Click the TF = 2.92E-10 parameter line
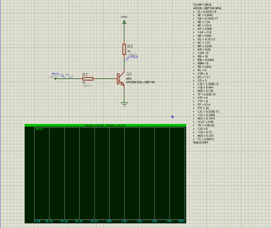The image size is (271, 228). click(x=204, y=94)
